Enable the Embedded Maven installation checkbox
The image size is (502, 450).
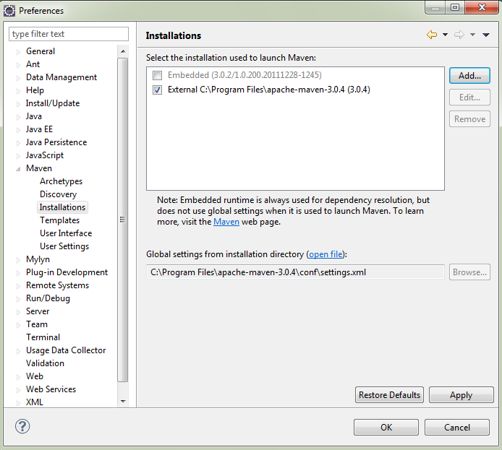pyautogui.click(x=157, y=75)
